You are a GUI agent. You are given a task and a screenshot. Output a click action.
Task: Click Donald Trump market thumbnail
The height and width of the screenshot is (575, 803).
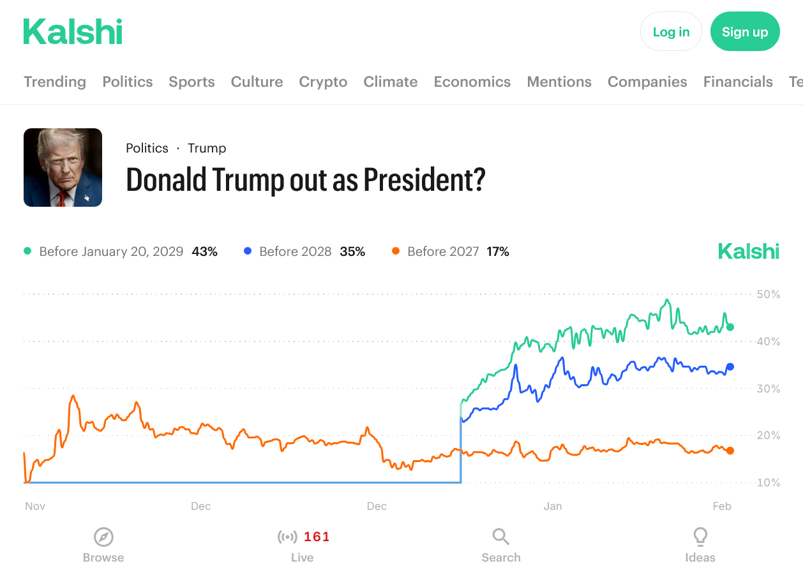point(63,168)
